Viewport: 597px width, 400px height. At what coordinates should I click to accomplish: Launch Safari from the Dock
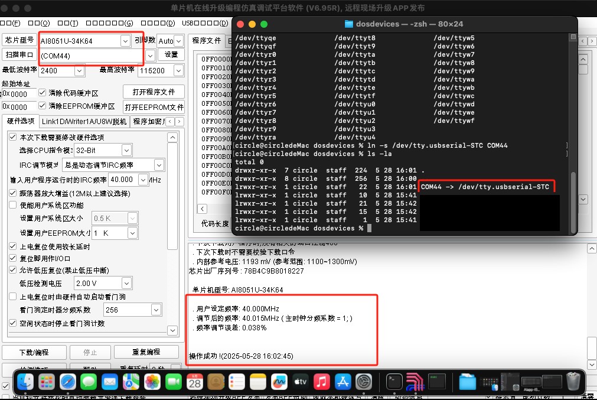[67, 381]
